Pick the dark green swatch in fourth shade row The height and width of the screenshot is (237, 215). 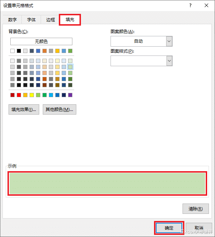pyautogui.click(x=70, y=79)
